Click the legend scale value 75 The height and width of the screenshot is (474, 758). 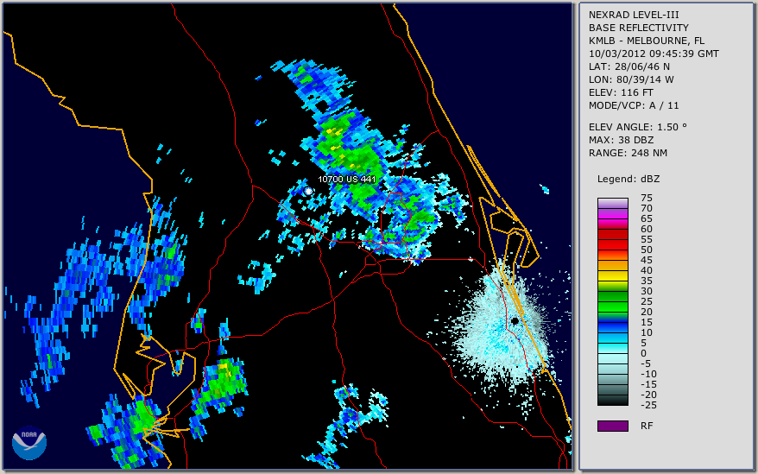(x=647, y=198)
